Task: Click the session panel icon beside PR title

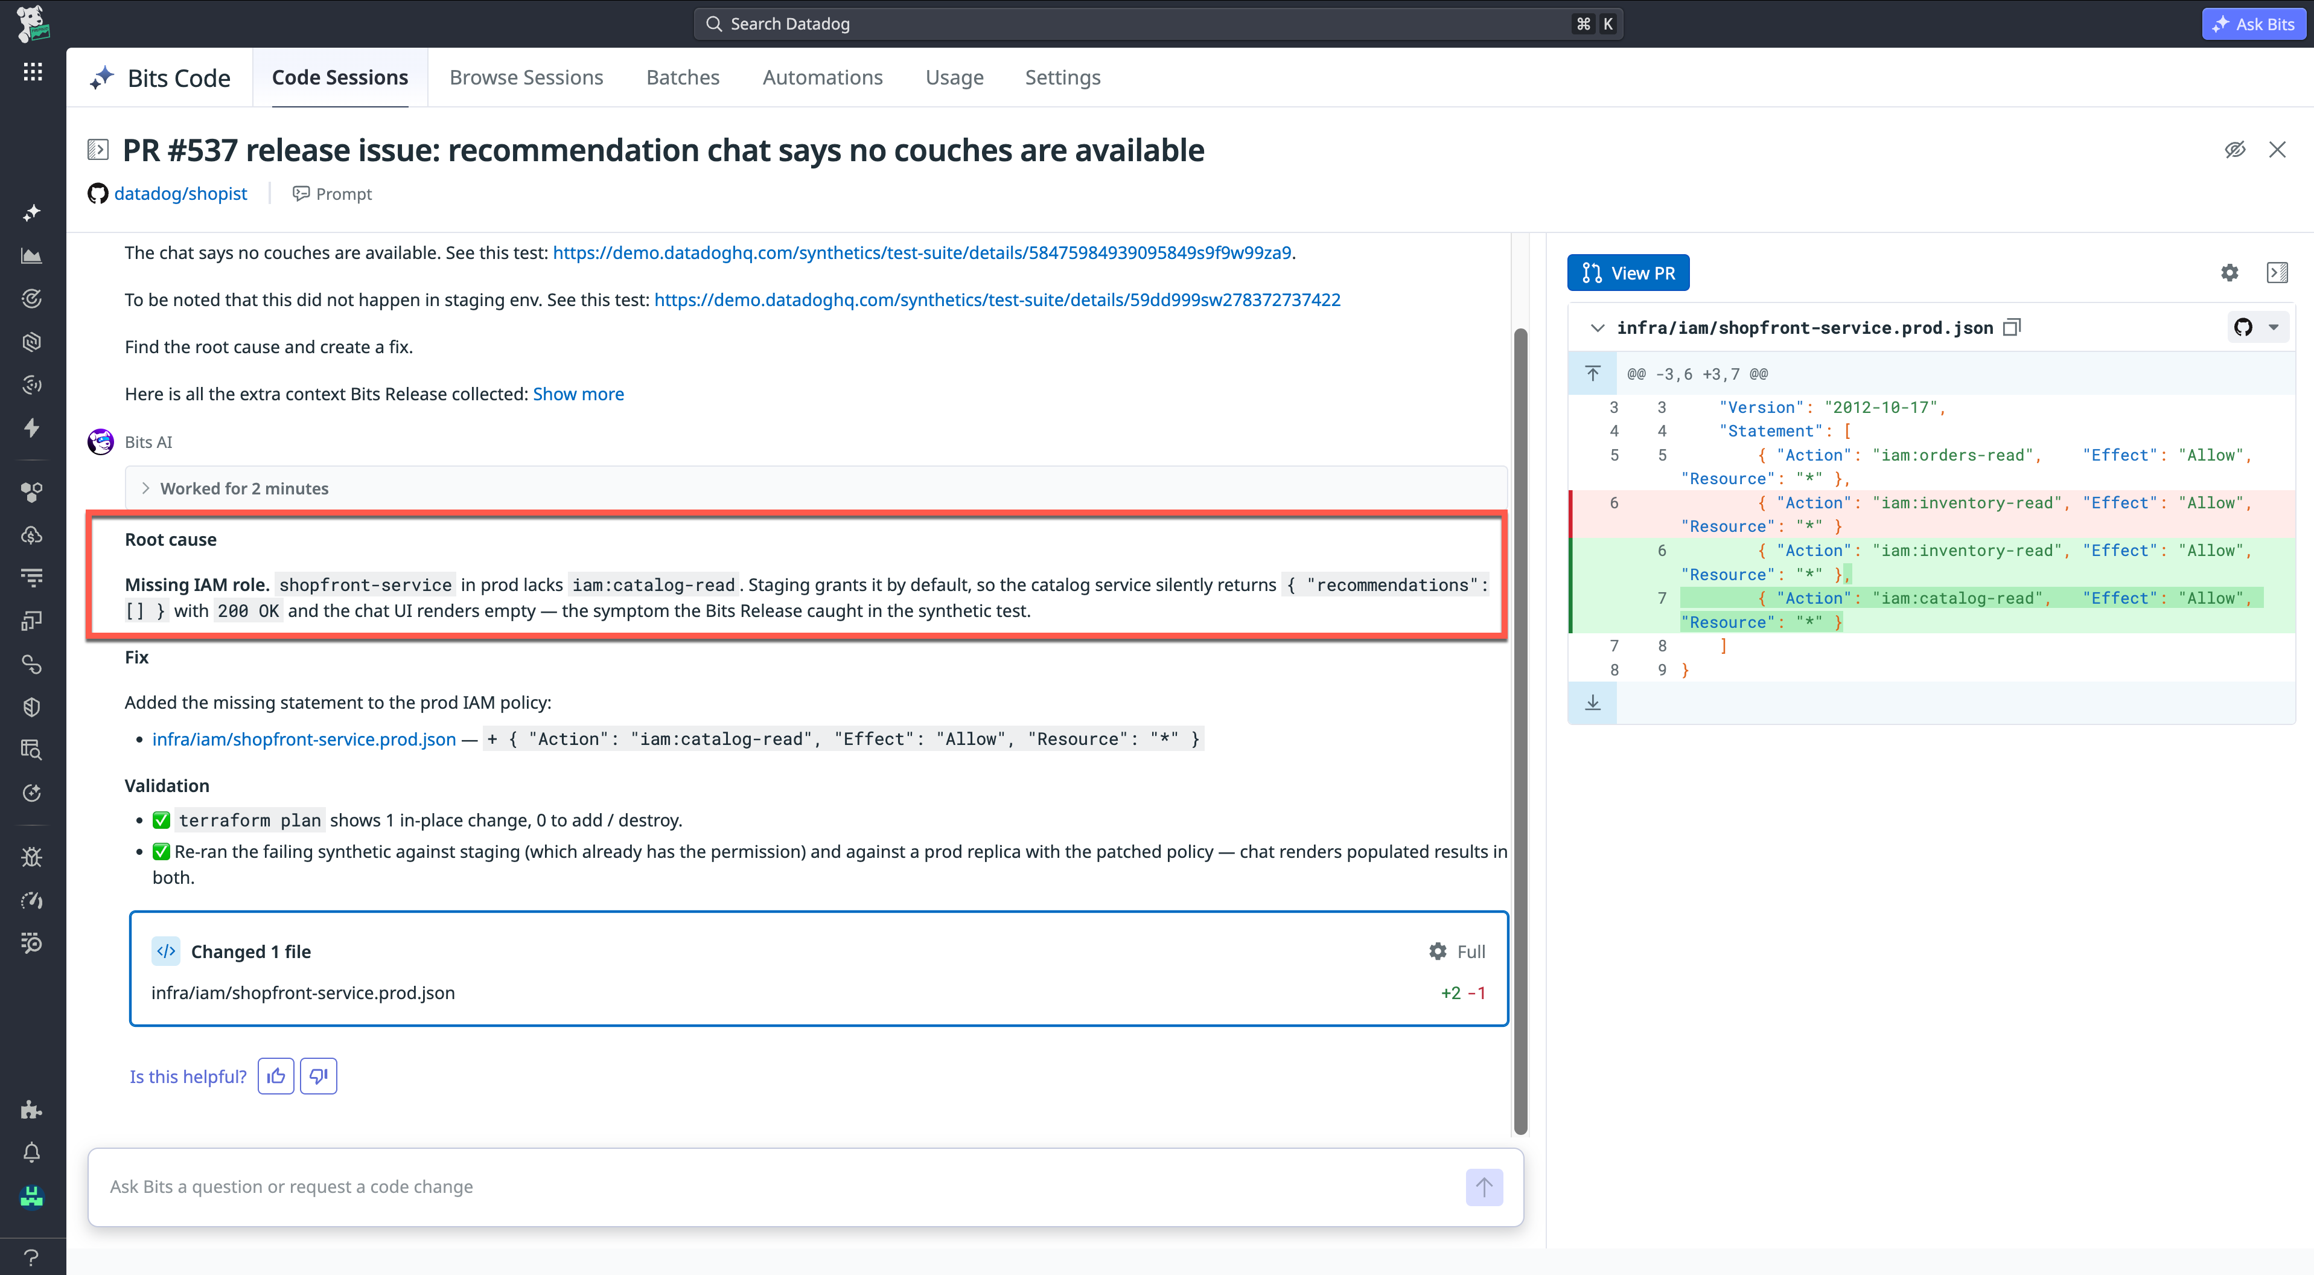Action: 98,149
